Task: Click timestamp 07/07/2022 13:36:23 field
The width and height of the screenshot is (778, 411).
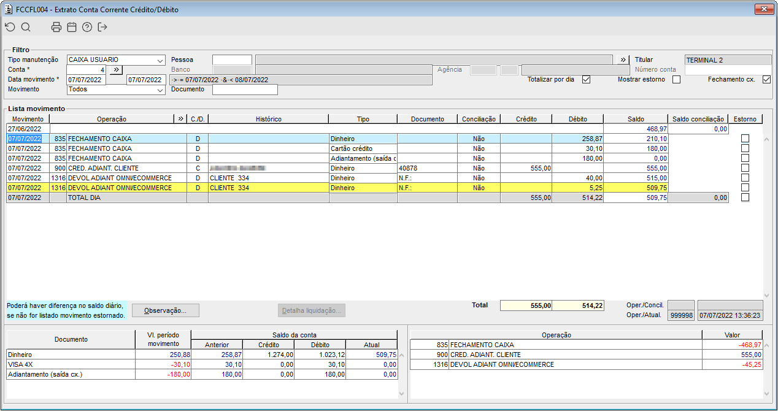Action: (730, 315)
